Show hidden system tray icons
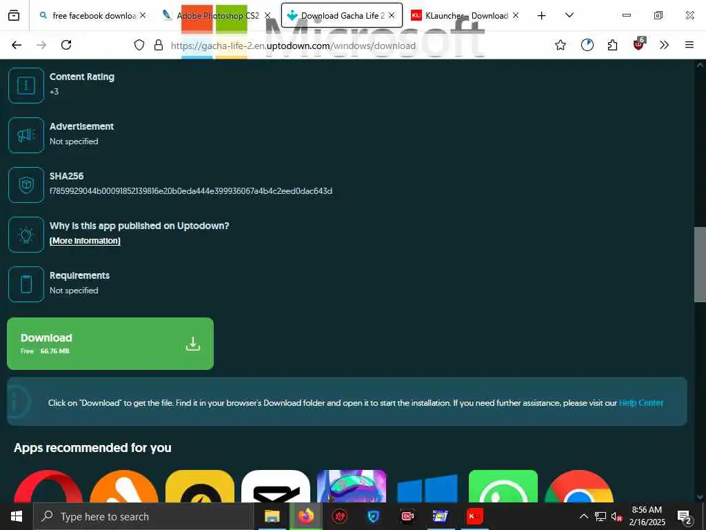The image size is (706, 530). point(583,516)
